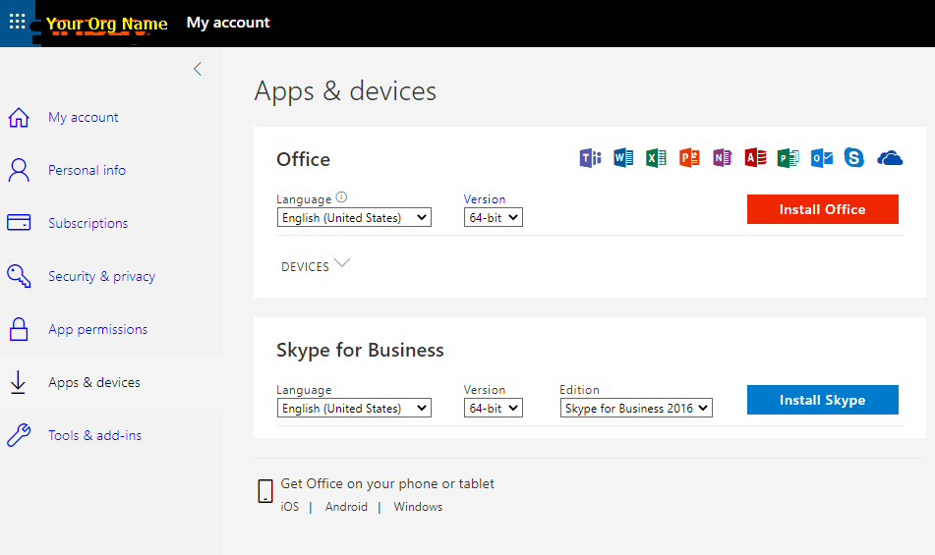Click the download arrow Apps & devices icon
Viewport: 935px width, 555px height.
[18, 382]
